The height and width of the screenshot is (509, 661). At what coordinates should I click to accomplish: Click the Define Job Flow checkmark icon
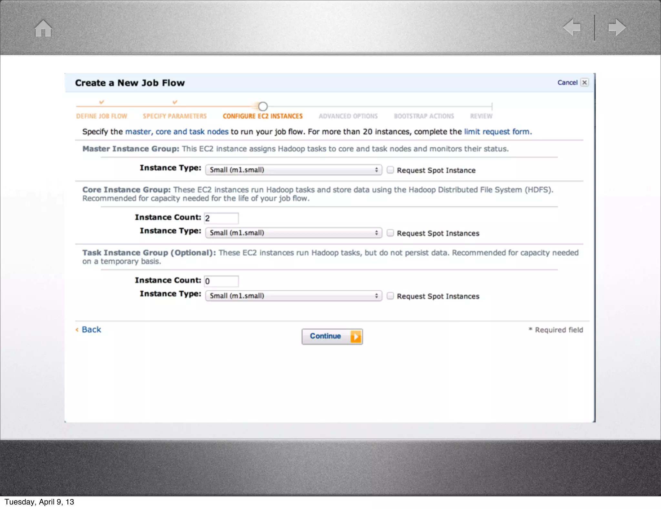[x=102, y=102]
